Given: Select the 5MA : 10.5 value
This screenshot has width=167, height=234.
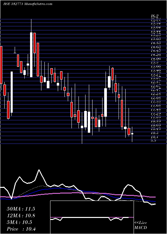Looking at the screenshot, I should click(19, 222).
